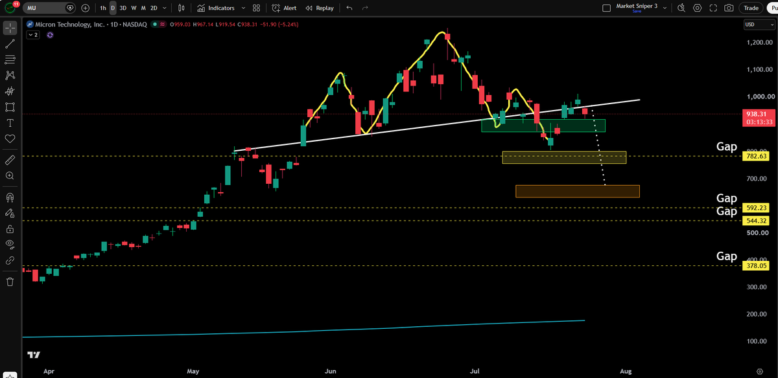Select the Text annotation tool
The width and height of the screenshot is (778, 378).
(10, 123)
